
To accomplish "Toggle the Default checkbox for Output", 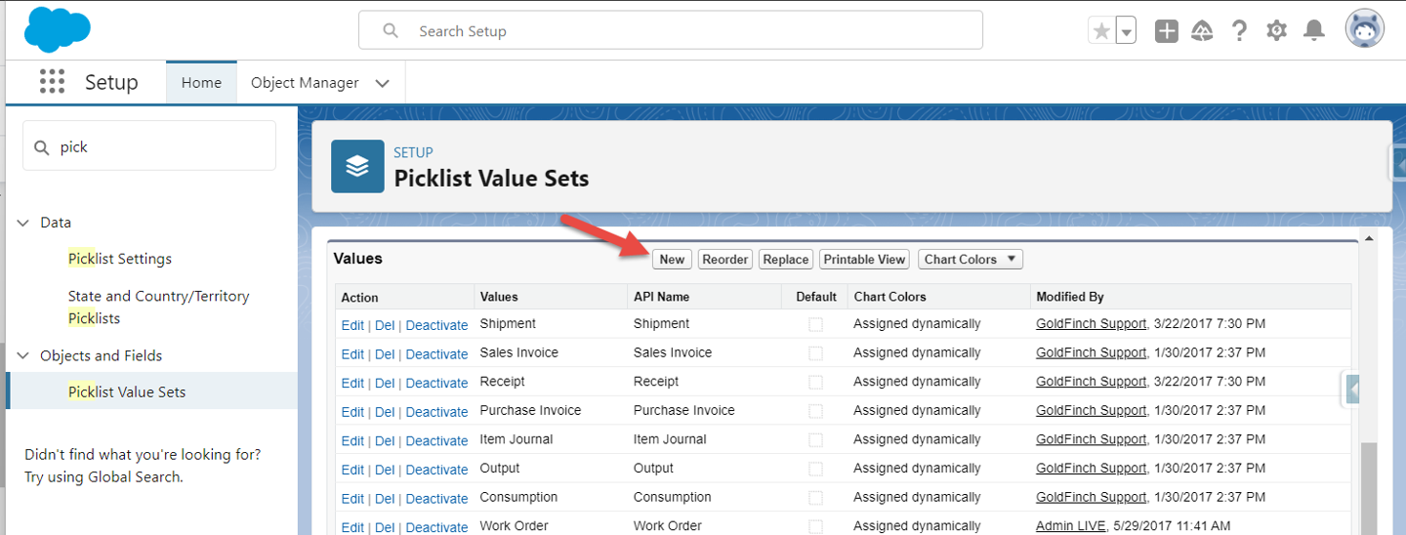I will pos(815,469).
